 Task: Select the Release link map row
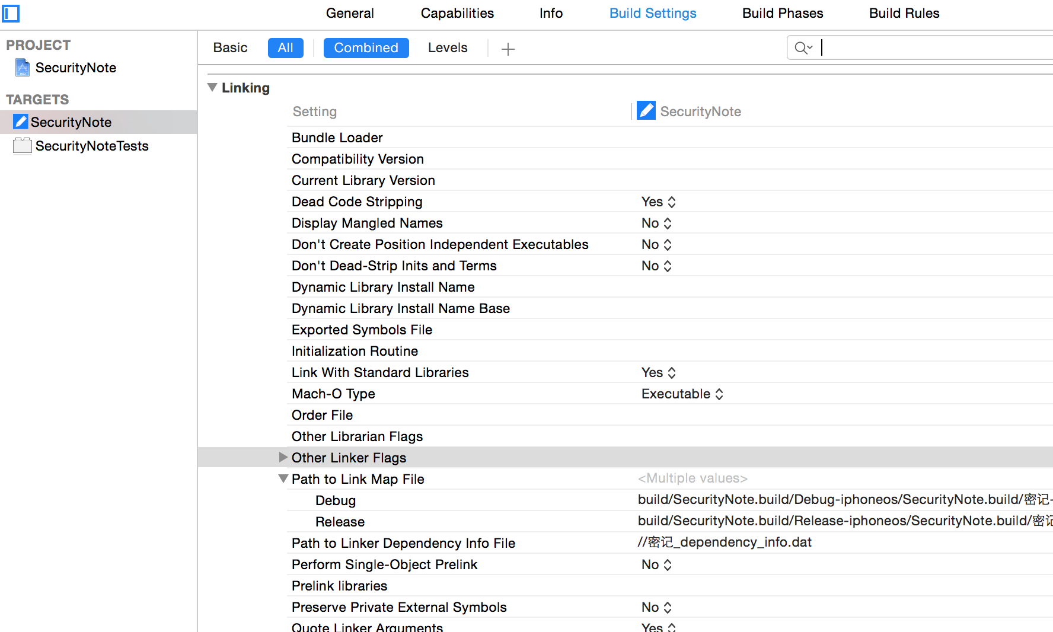670,522
